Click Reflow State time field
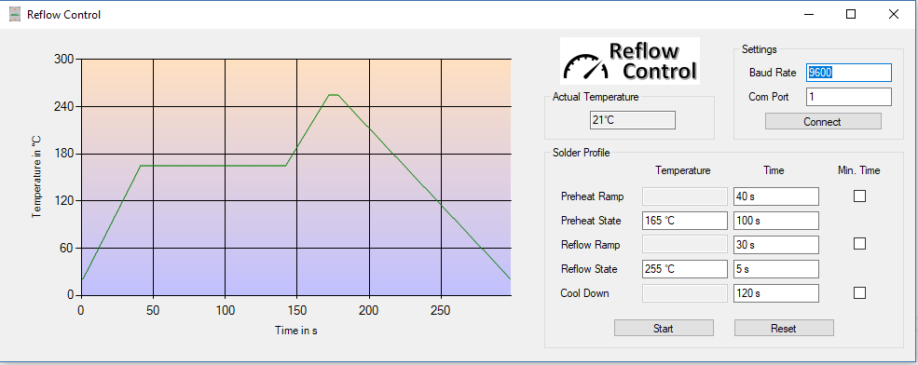This screenshot has width=918, height=365. tap(775, 268)
